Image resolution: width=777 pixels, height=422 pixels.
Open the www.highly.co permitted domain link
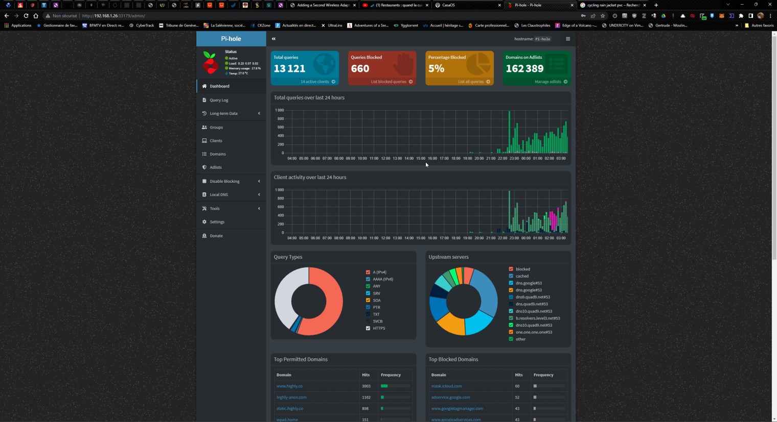289,386
